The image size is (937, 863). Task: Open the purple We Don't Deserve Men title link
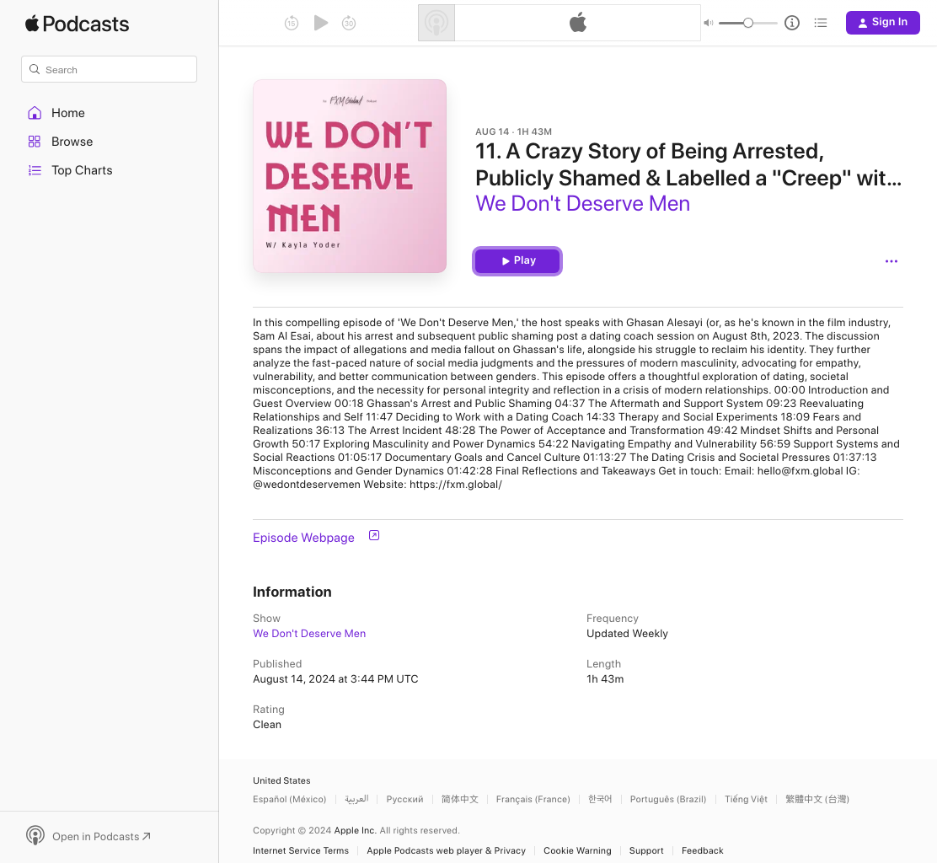click(x=582, y=204)
